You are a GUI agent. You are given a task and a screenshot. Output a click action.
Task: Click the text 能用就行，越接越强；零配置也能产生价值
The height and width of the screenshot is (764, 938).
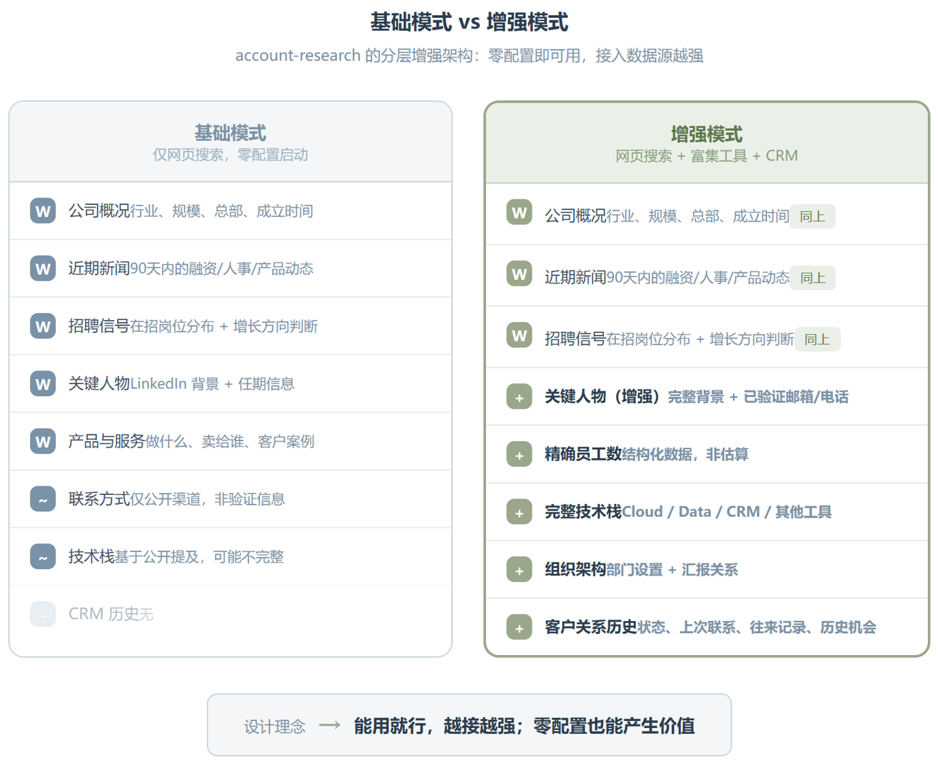click(x=524, y=726)
